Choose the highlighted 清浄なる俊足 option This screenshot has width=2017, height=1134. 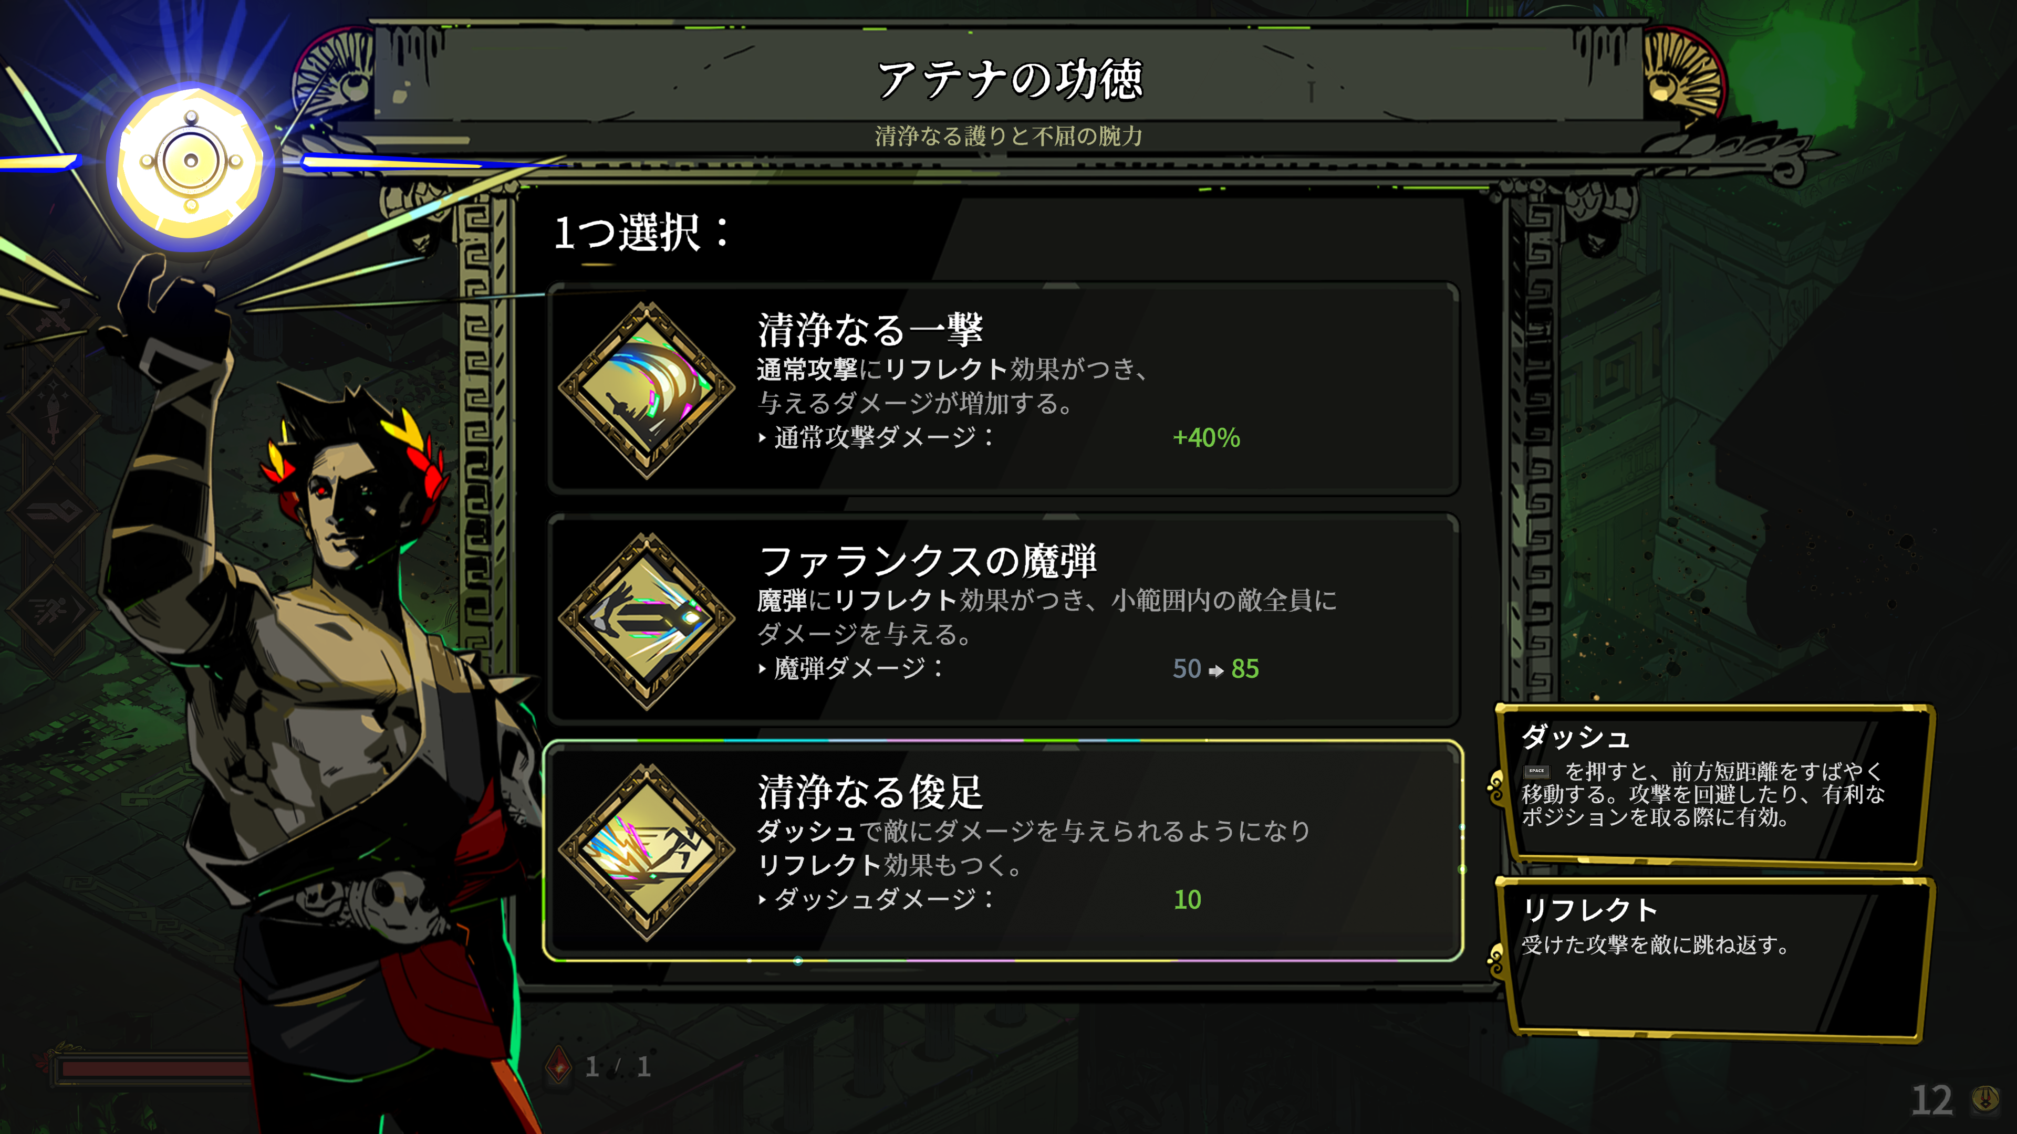click(x=1003, y=850)
